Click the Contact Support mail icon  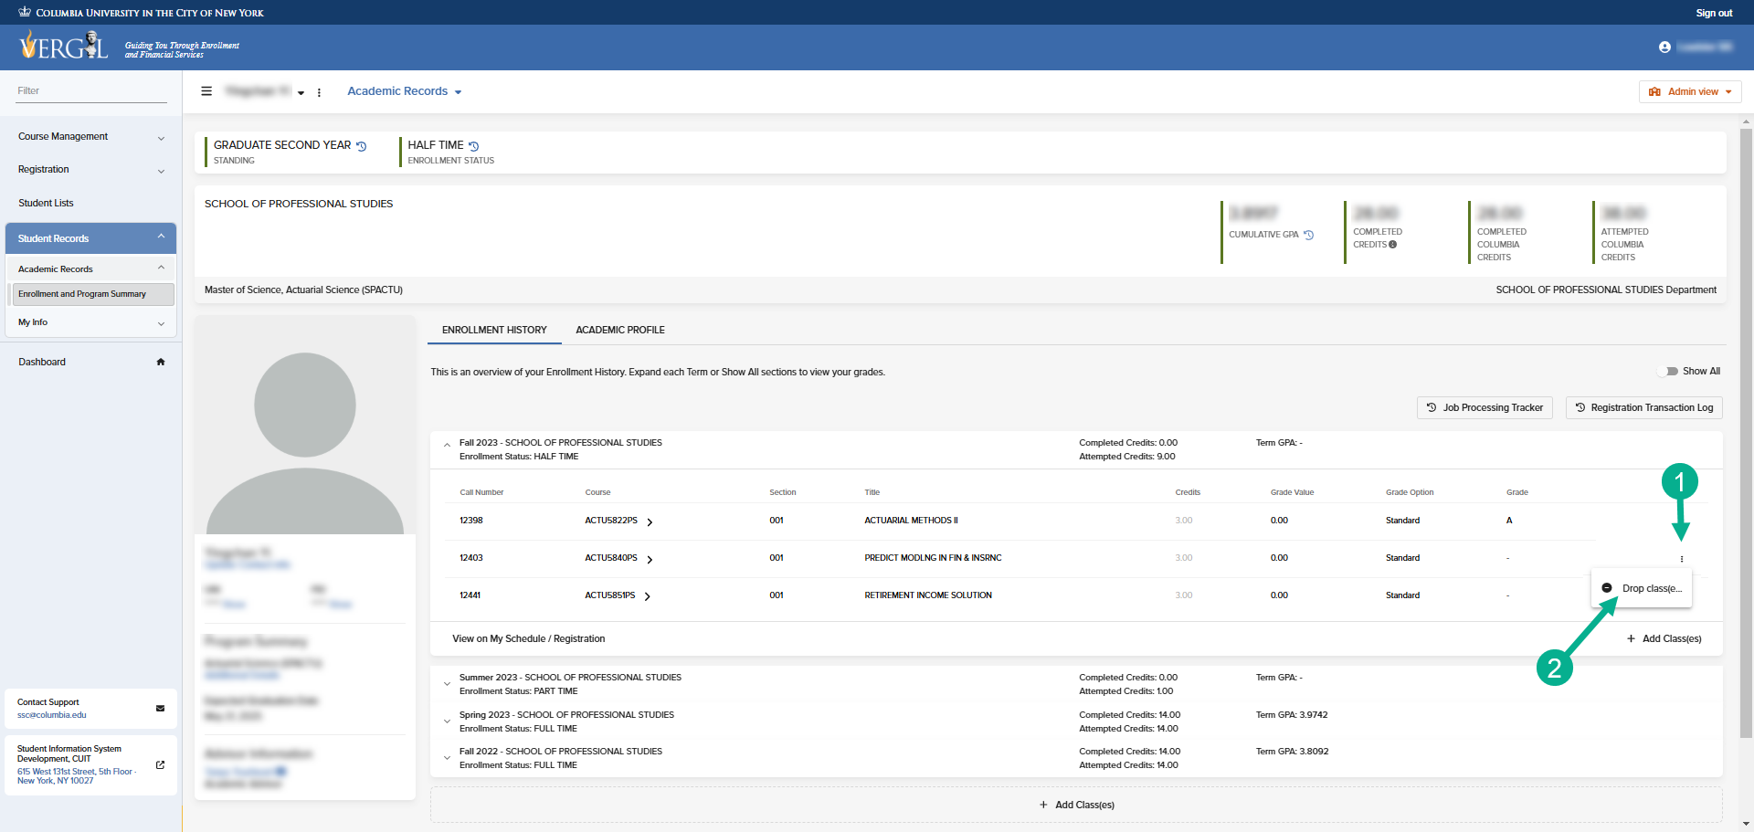161,708
